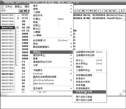Select 所有命令序列 in the search submenu
The image size is (126, 109).
89,82
